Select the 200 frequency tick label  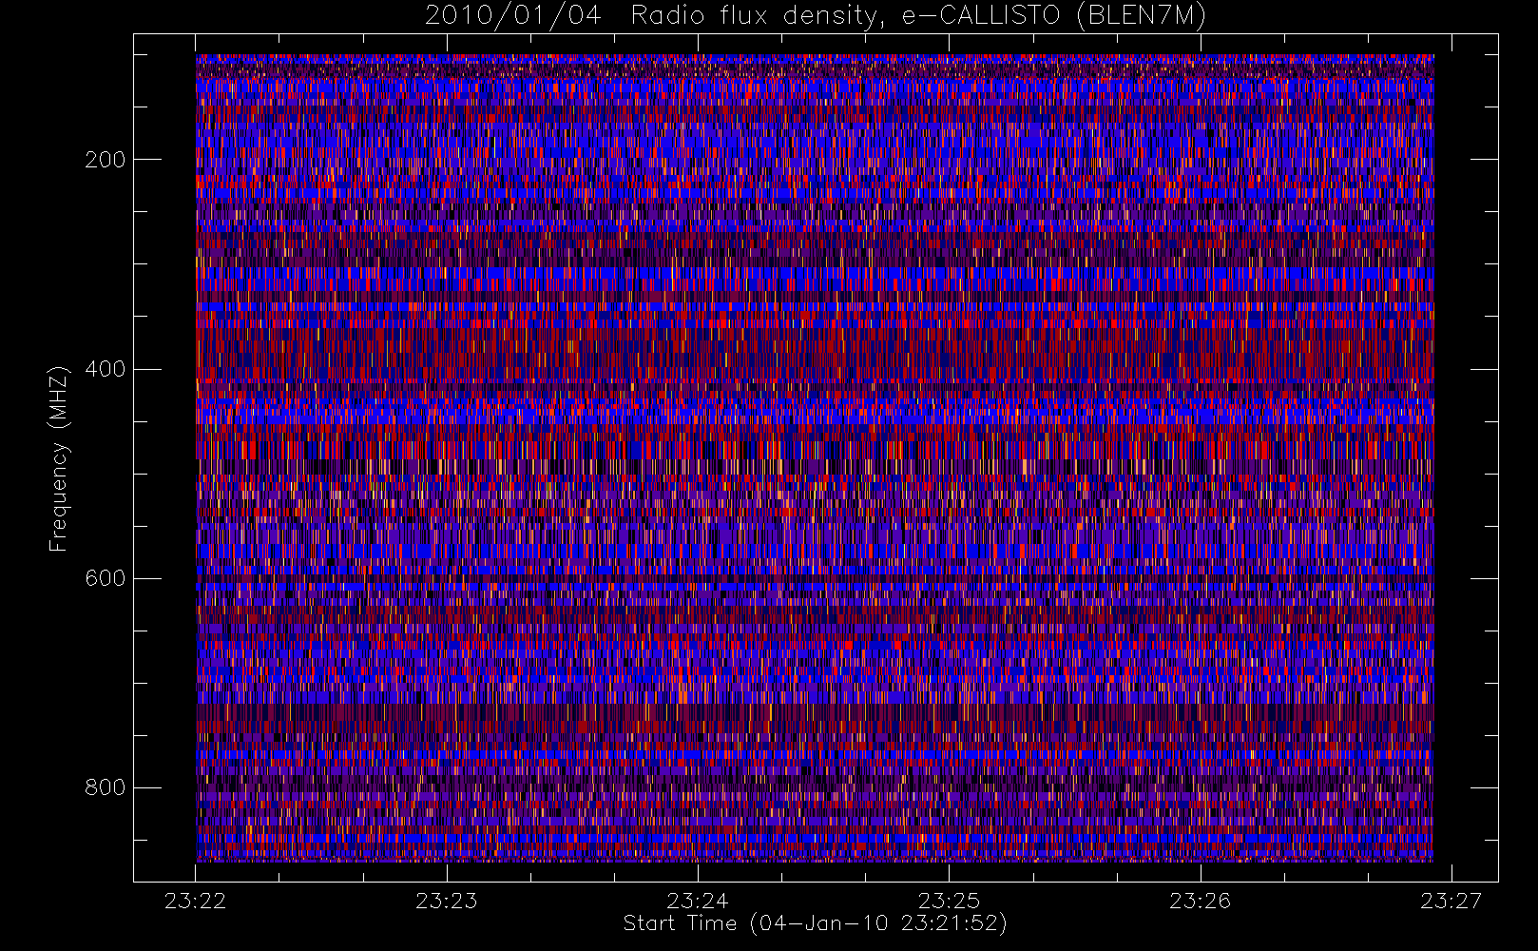(105, 160)
